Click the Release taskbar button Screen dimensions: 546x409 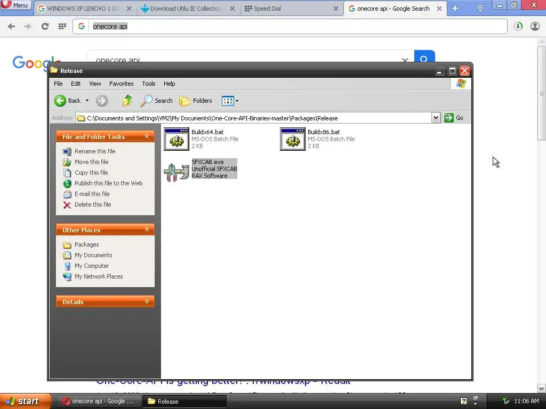[184, 401]
